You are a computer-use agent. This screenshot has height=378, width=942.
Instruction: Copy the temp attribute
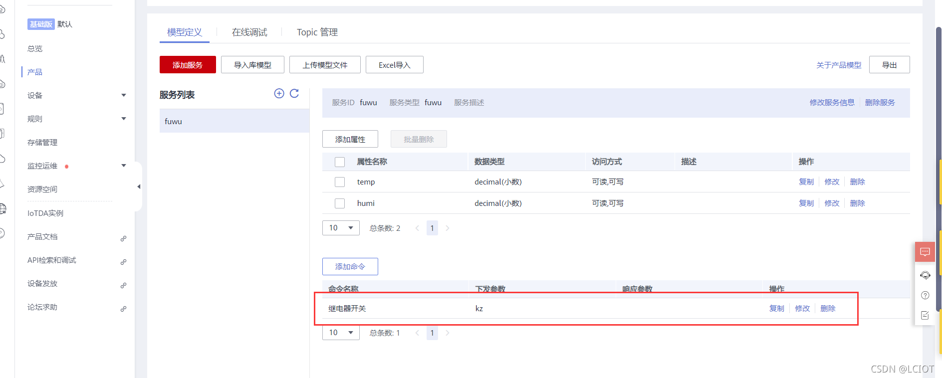coord(806,182)
